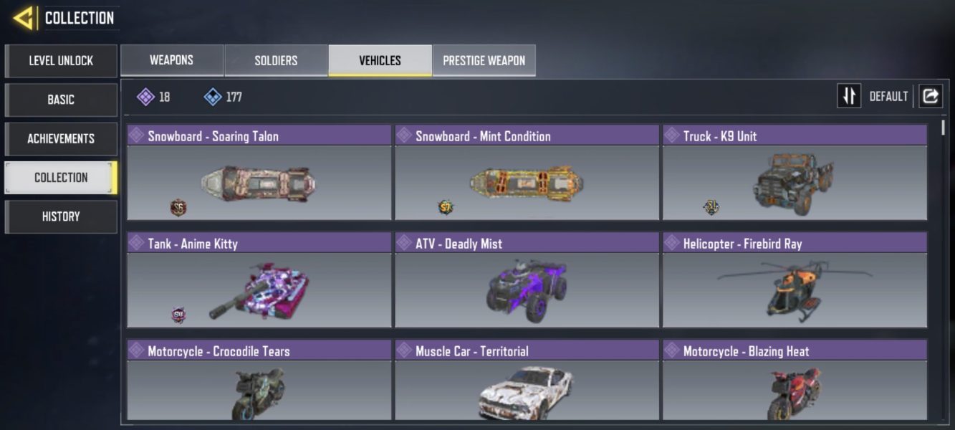955x430 pixels.
Task: Click the share export icon
Action: coord(930,96)
